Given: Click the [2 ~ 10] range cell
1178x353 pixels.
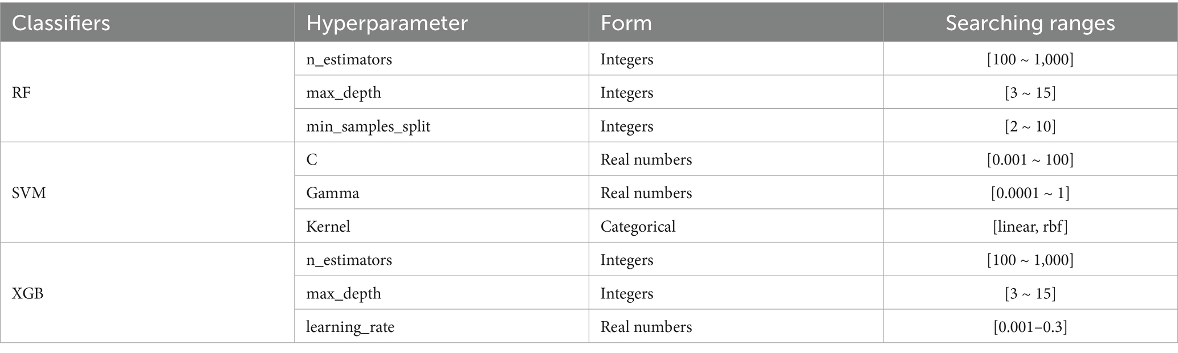Looking at the screenshot, I should click(1030, 126).
